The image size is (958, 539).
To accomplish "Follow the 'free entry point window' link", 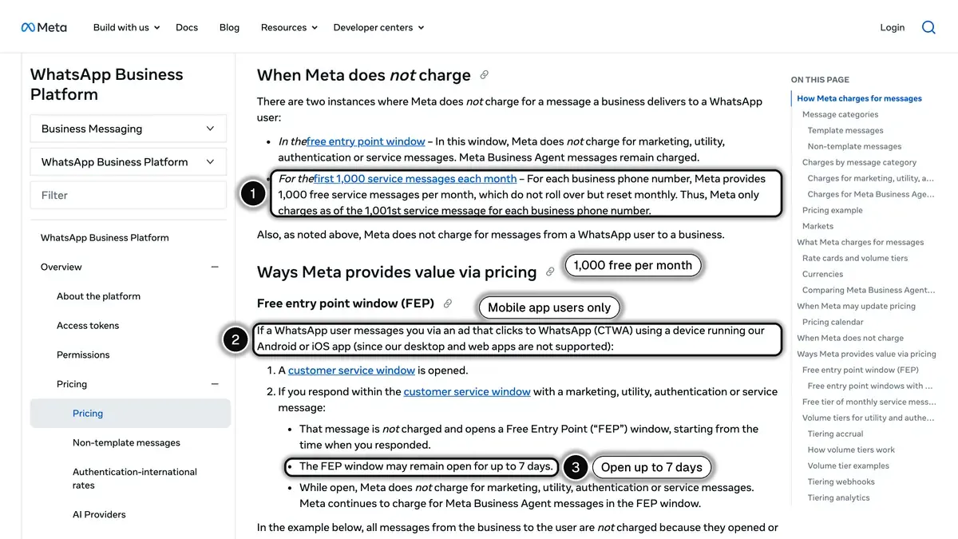I will coord(366,141).
